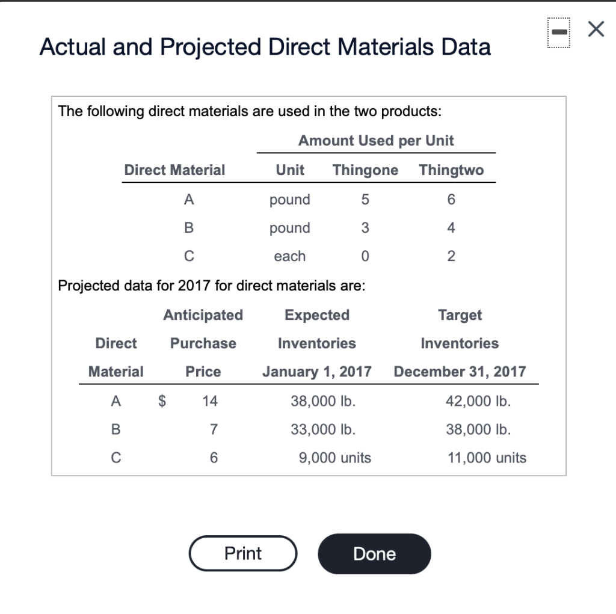The image size is (616, 614).
Task: Select the Thingone column header
Action: coord(365,170)
